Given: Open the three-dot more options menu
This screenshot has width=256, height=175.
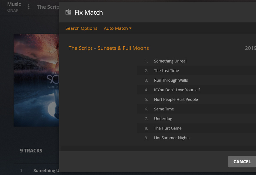Looking at the screenshot, I should (29, 7).
